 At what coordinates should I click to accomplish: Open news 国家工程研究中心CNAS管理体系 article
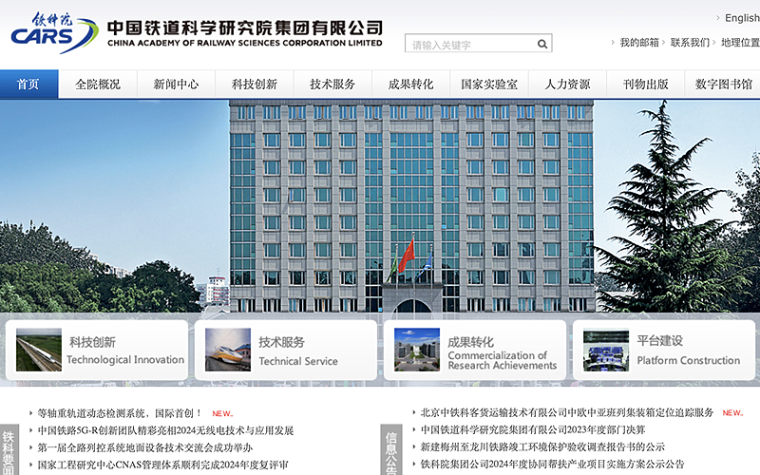coord(162,465)
